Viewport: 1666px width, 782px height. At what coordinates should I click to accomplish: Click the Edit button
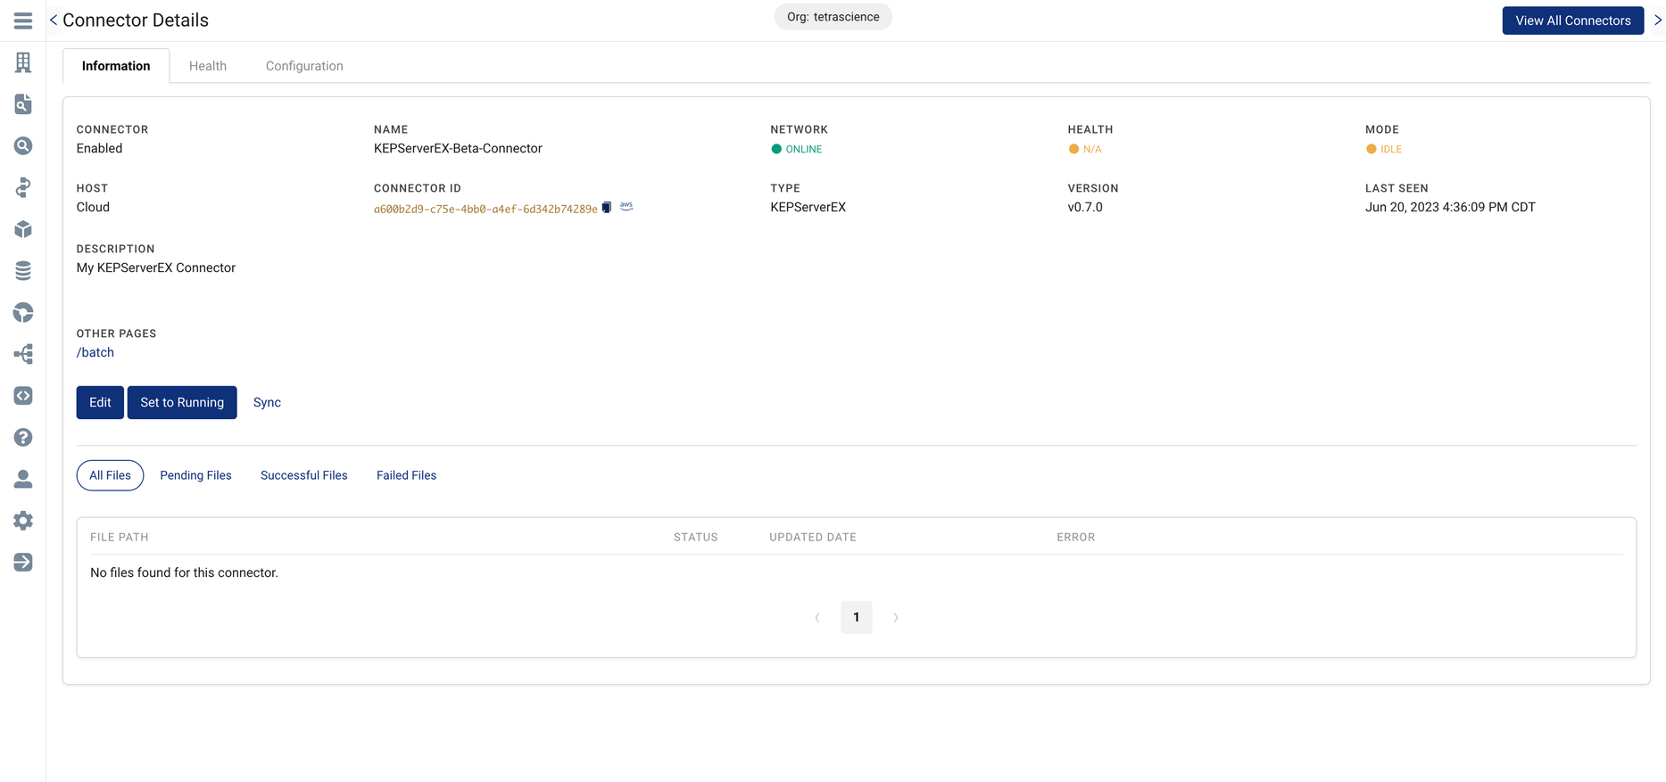click(100, 402)
